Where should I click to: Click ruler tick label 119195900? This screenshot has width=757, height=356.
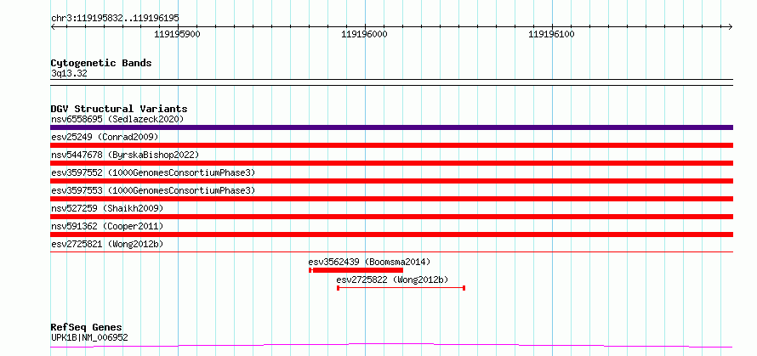pos(177,34)
